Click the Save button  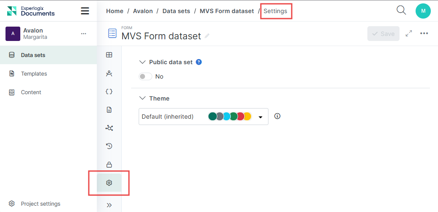(x=383, y=34)
